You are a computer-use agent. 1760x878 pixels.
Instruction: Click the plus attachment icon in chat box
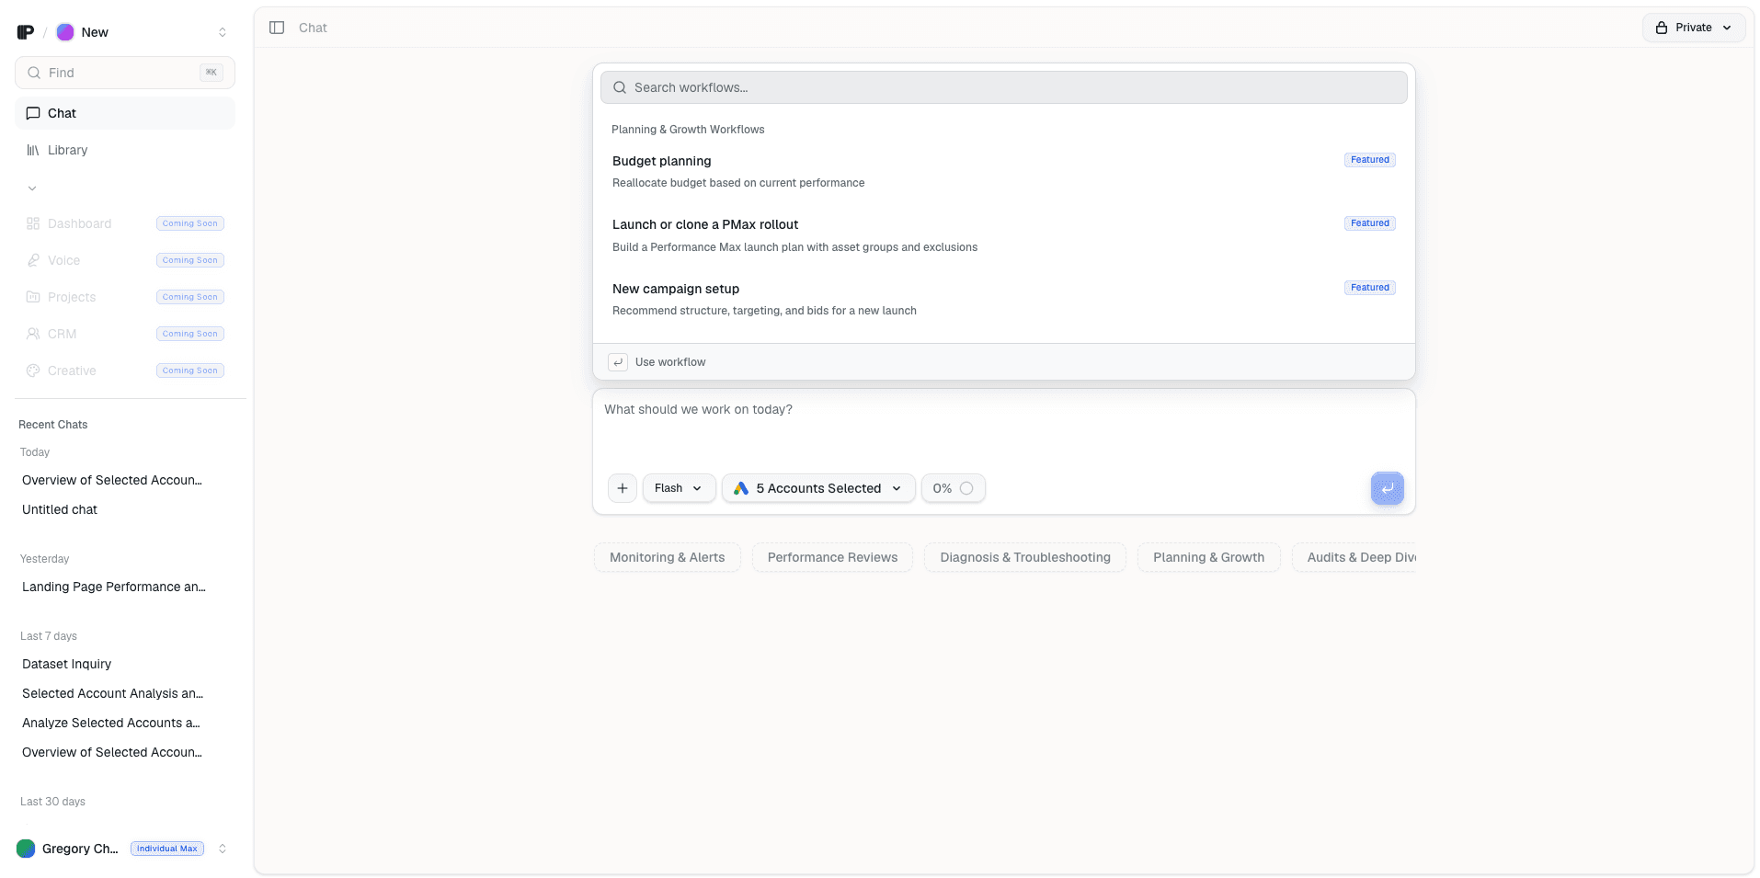pyautogui.click(x=623, y=488)
